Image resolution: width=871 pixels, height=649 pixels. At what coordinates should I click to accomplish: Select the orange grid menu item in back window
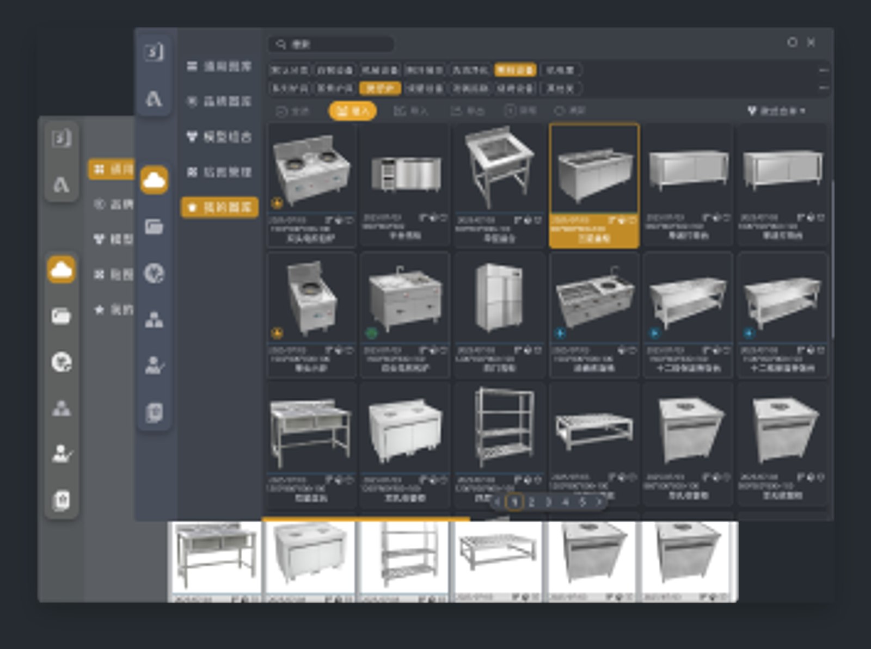[x=112, y=169]
